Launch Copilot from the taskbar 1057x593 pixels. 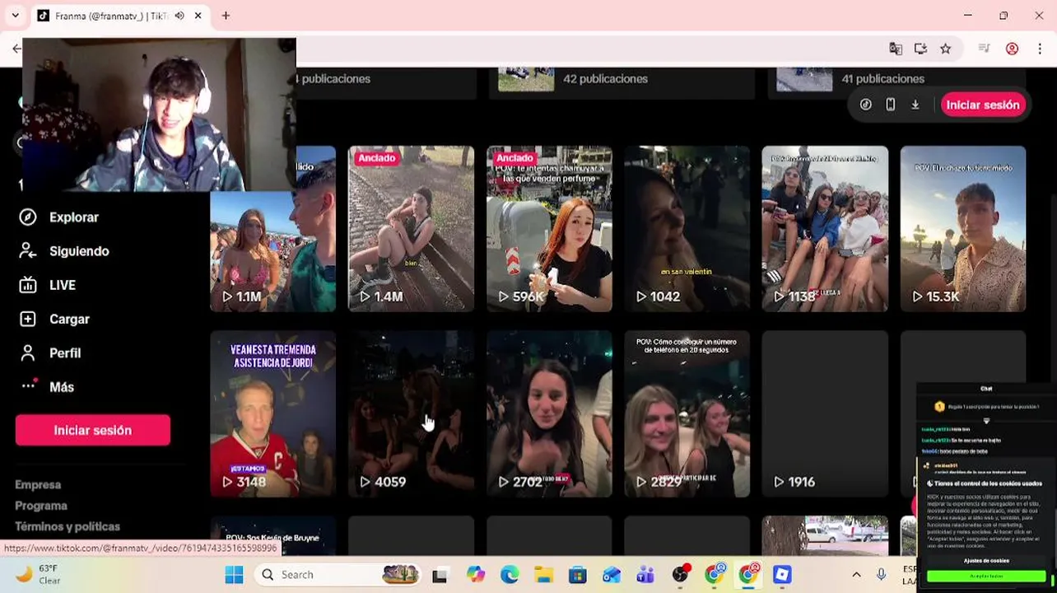pyautogui.click(x=475, y=574)
